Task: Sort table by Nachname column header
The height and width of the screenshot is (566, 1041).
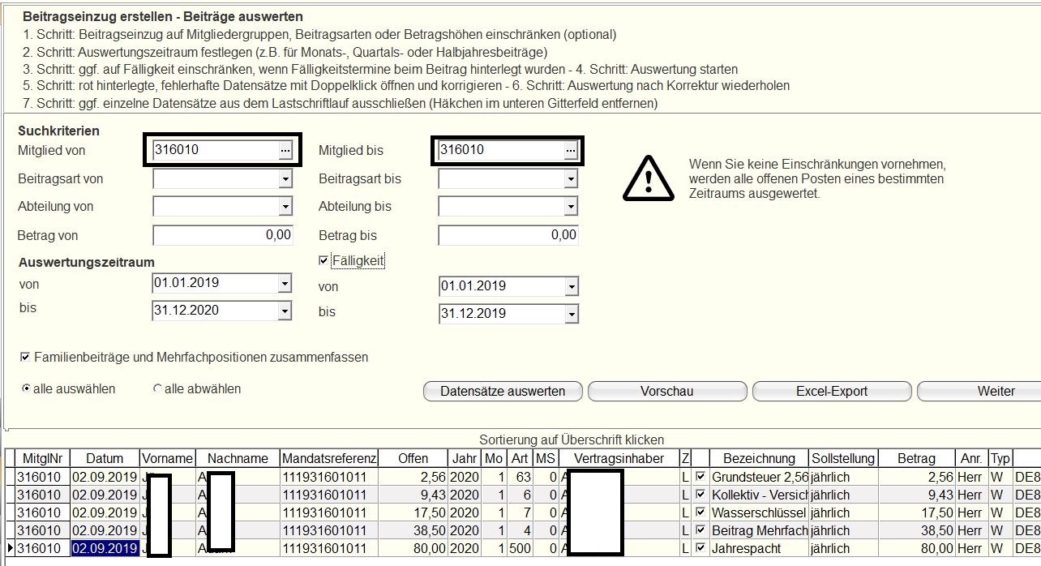Action: click(238, 458)
